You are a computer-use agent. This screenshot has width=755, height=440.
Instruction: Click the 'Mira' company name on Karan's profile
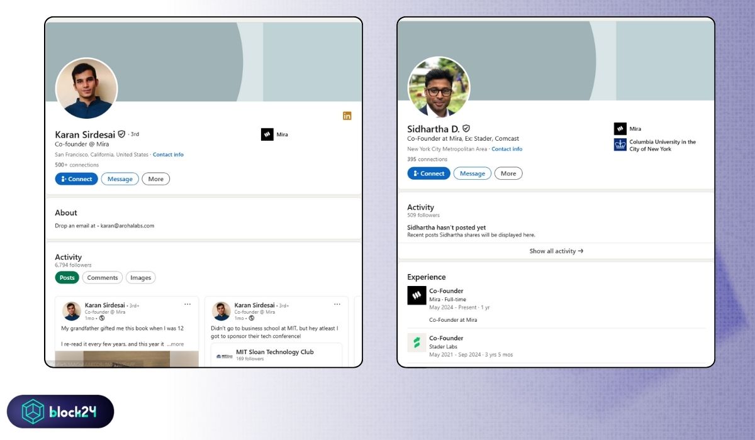(282, 135)
